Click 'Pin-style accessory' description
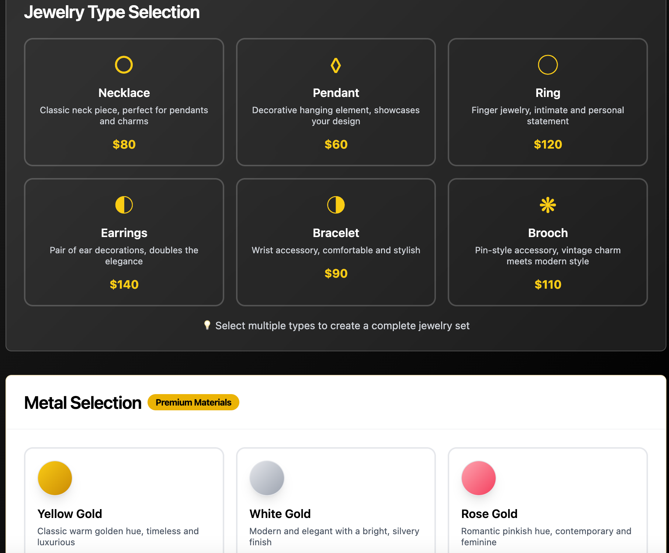 click(548, 256)
